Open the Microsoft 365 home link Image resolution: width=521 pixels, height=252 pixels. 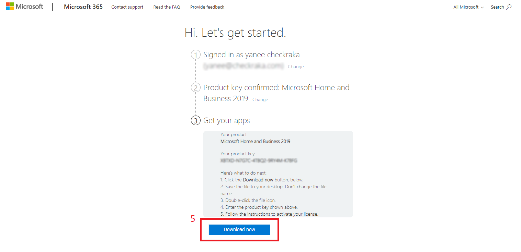83,7
